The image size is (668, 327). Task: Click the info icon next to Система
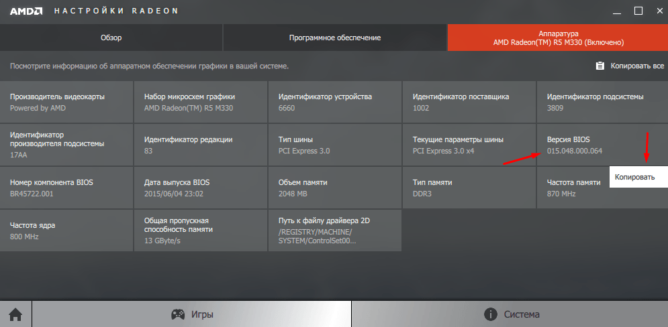click(x=491, y=315)
